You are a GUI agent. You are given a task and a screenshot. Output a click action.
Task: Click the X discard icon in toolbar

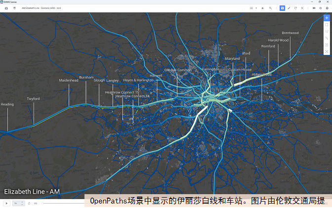[302, 8]
